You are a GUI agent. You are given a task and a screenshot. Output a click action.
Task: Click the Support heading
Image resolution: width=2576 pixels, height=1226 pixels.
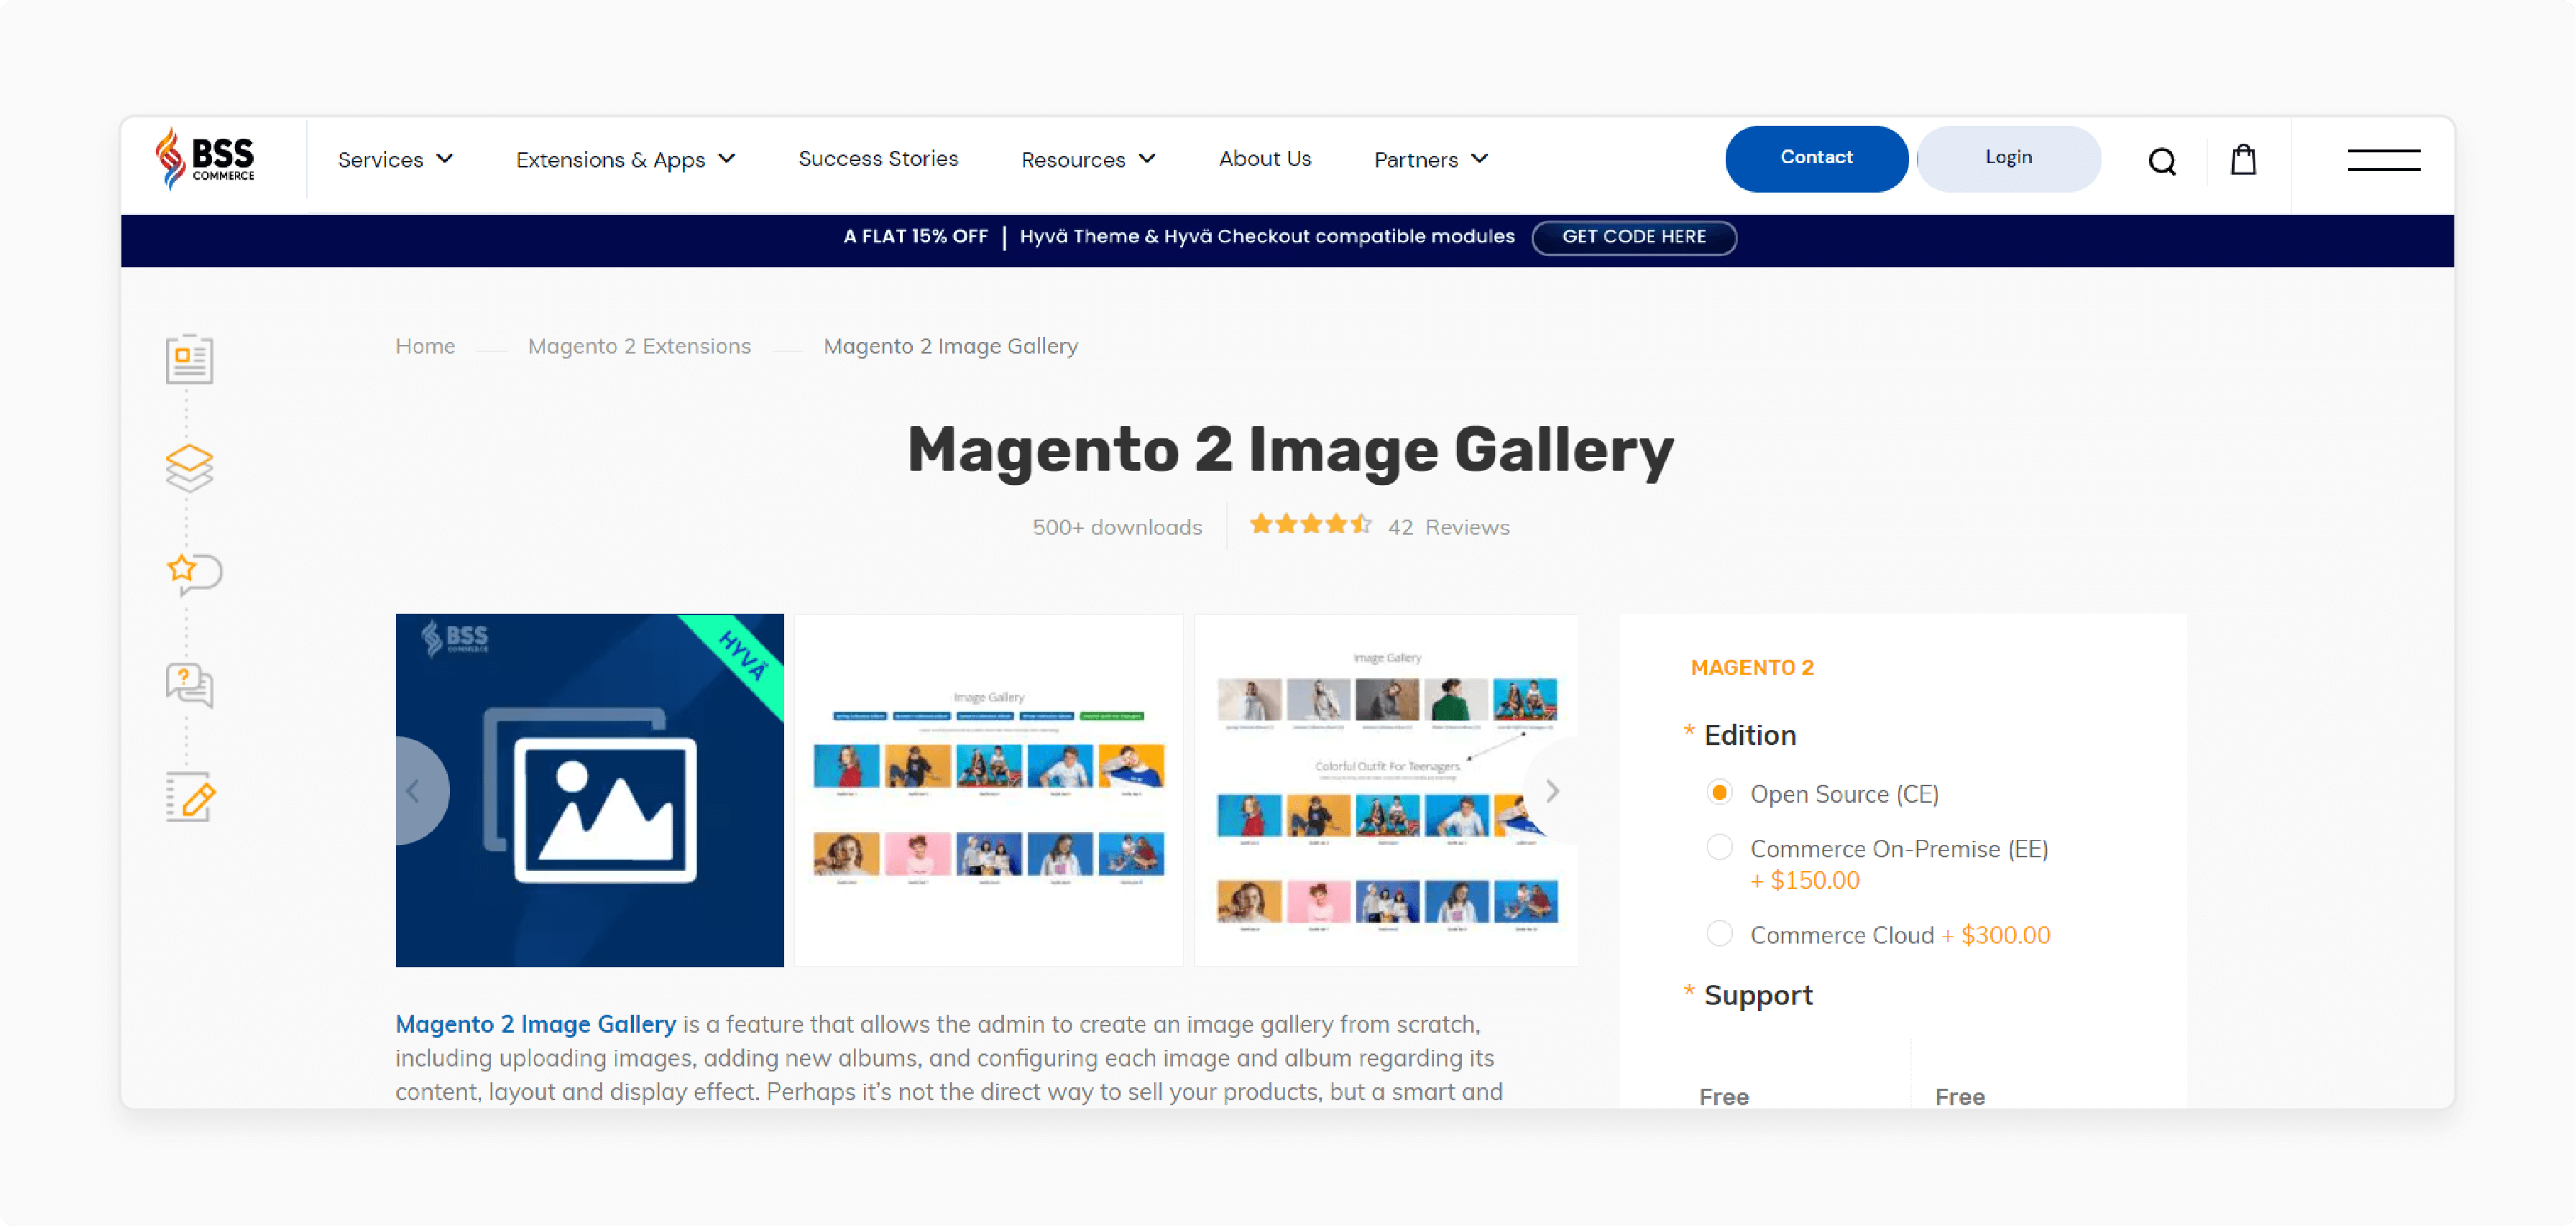[x=1757, y=996]
